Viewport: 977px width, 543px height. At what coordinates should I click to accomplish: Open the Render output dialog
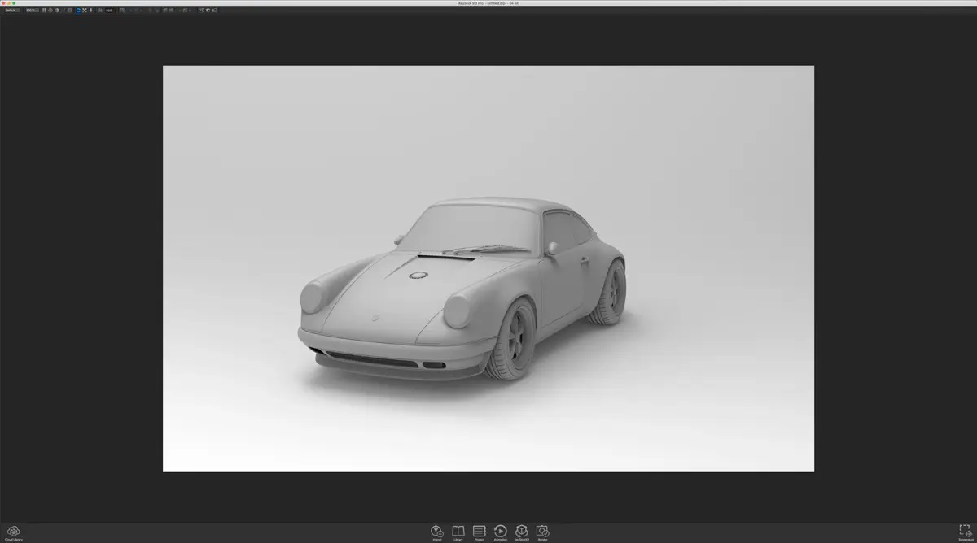(541, 530)
